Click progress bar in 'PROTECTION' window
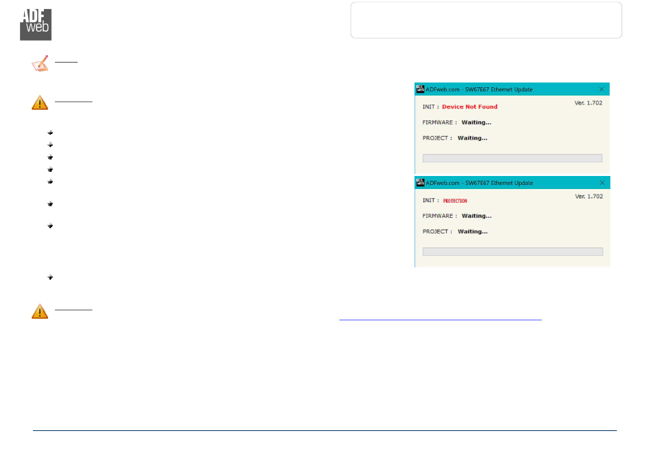 (x=513, y=252)
